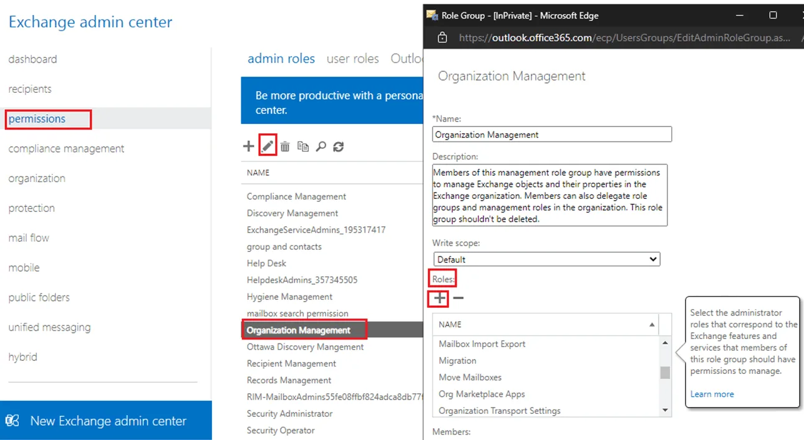Click the search magnifier icon
This screenshot has width=804, height=440.
tap(321, 146)
